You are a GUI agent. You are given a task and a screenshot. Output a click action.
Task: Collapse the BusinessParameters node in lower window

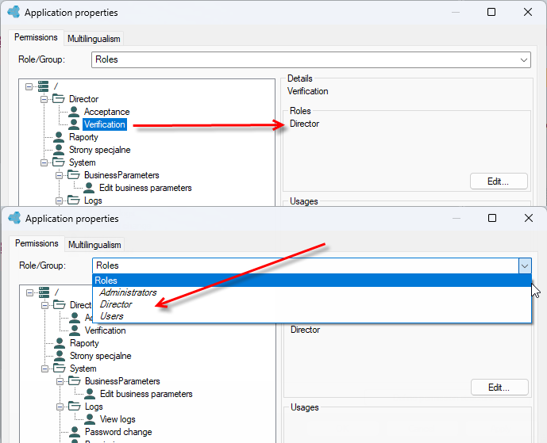click(x=60, y=381)
